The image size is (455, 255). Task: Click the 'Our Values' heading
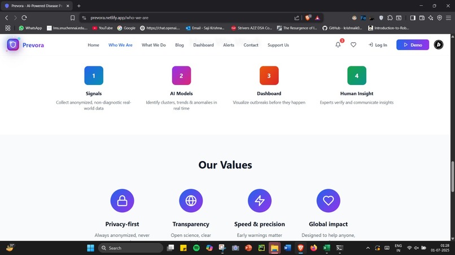pos(225,165)
